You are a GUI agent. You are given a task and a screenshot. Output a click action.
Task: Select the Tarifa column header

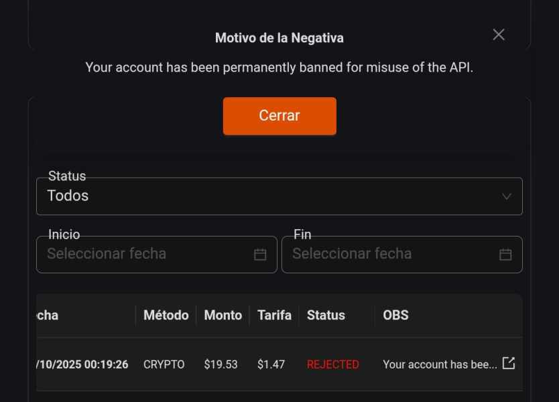[274, 315]
